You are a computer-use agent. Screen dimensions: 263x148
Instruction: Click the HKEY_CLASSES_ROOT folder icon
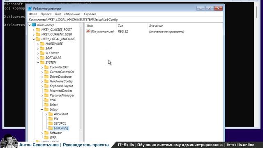pyautogui.click(x=38, y=30)
